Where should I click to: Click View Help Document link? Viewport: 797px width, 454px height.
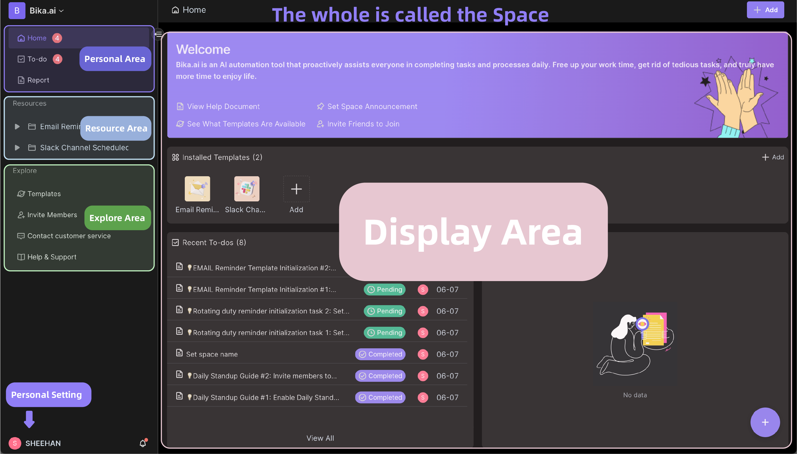(x=218, y=106)
